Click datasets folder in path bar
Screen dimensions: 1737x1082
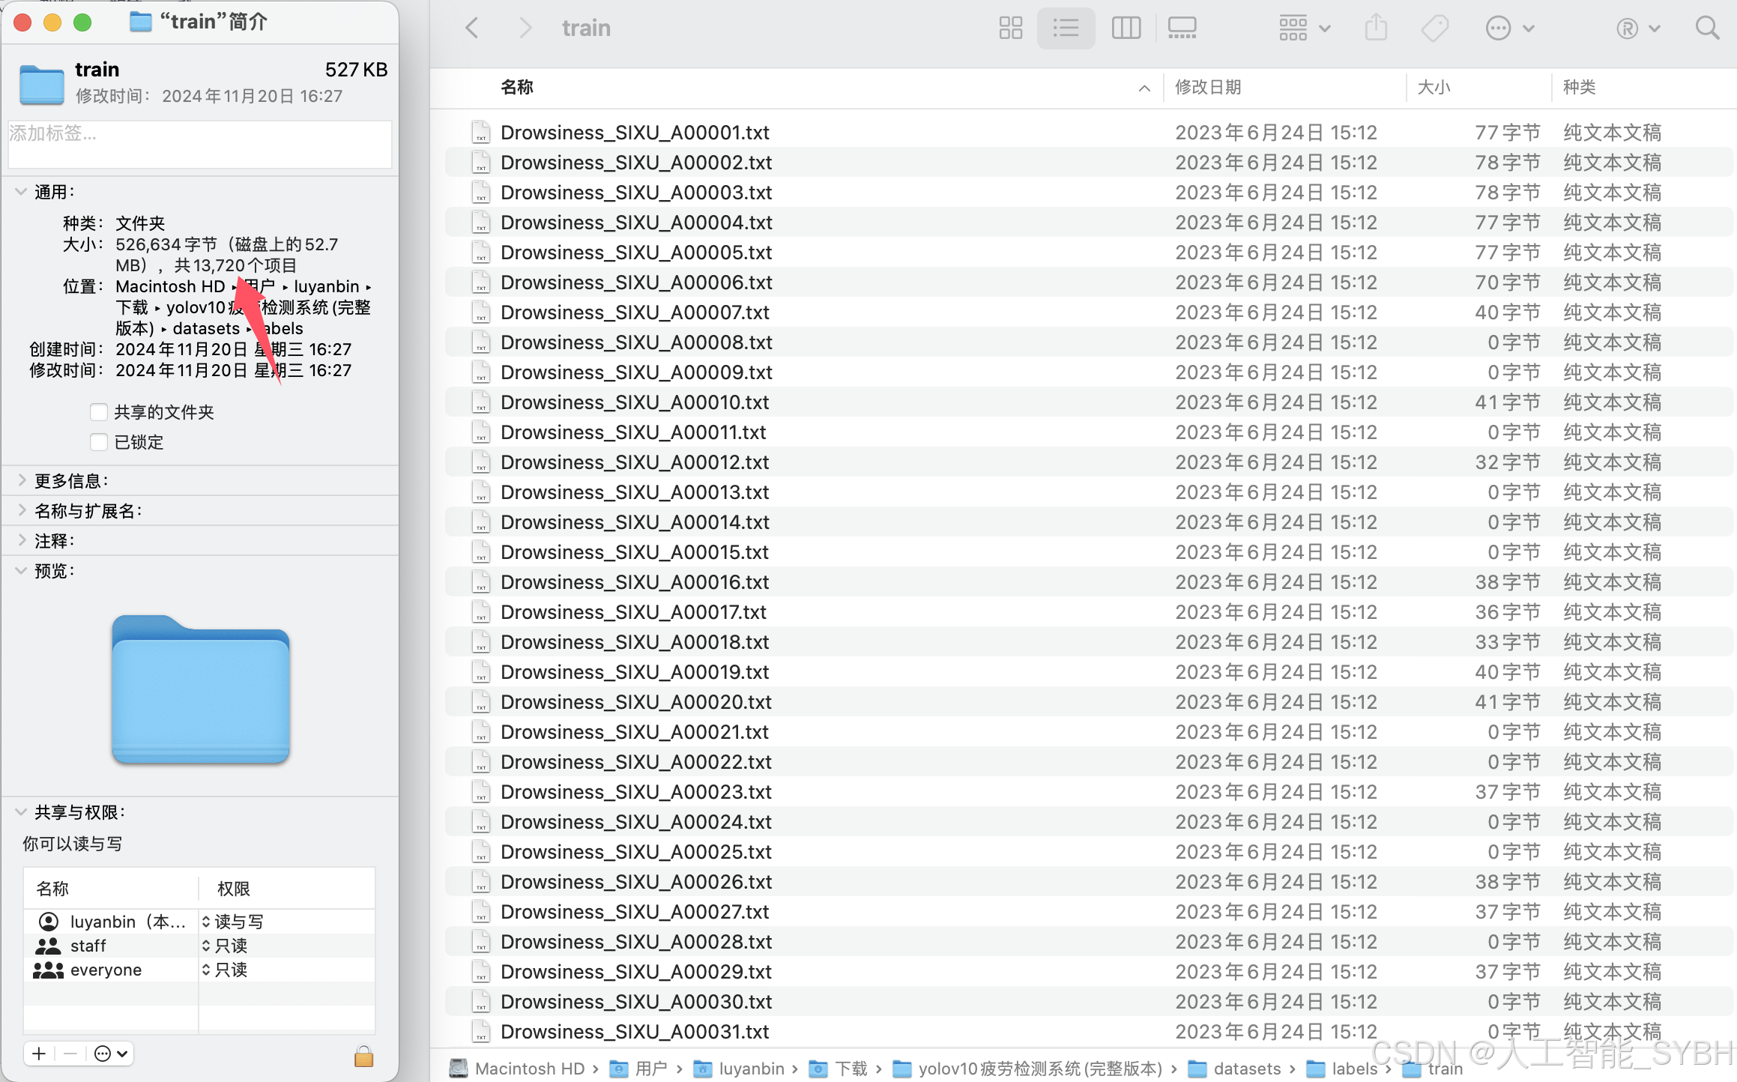tap(1246, 1069)
